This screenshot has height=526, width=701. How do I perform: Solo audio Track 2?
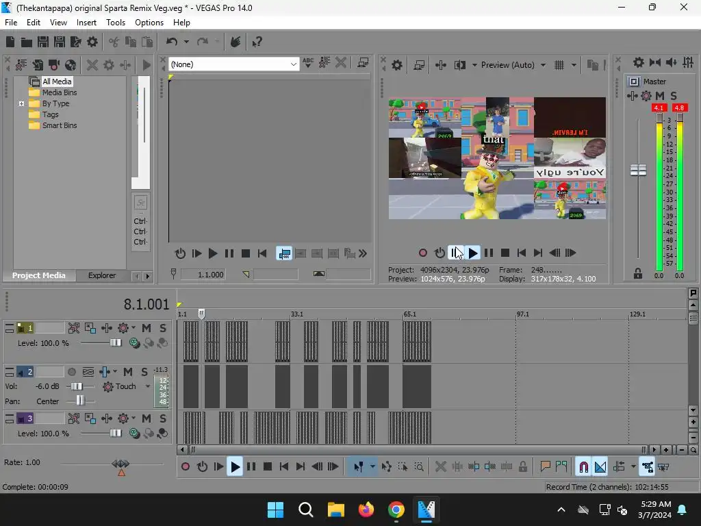(x=144, y=372)
